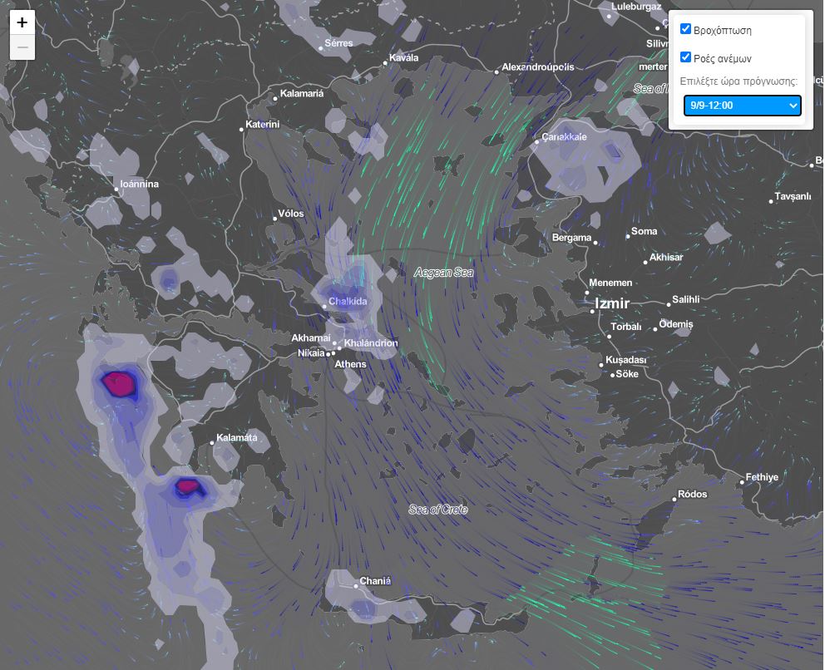Viewport: 825px width, 670px height.
Task: Click the Βροχόπτωση label text
Action: pyautogui.click(x=722, y=30)
